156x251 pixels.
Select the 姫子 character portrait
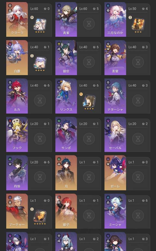66,211
